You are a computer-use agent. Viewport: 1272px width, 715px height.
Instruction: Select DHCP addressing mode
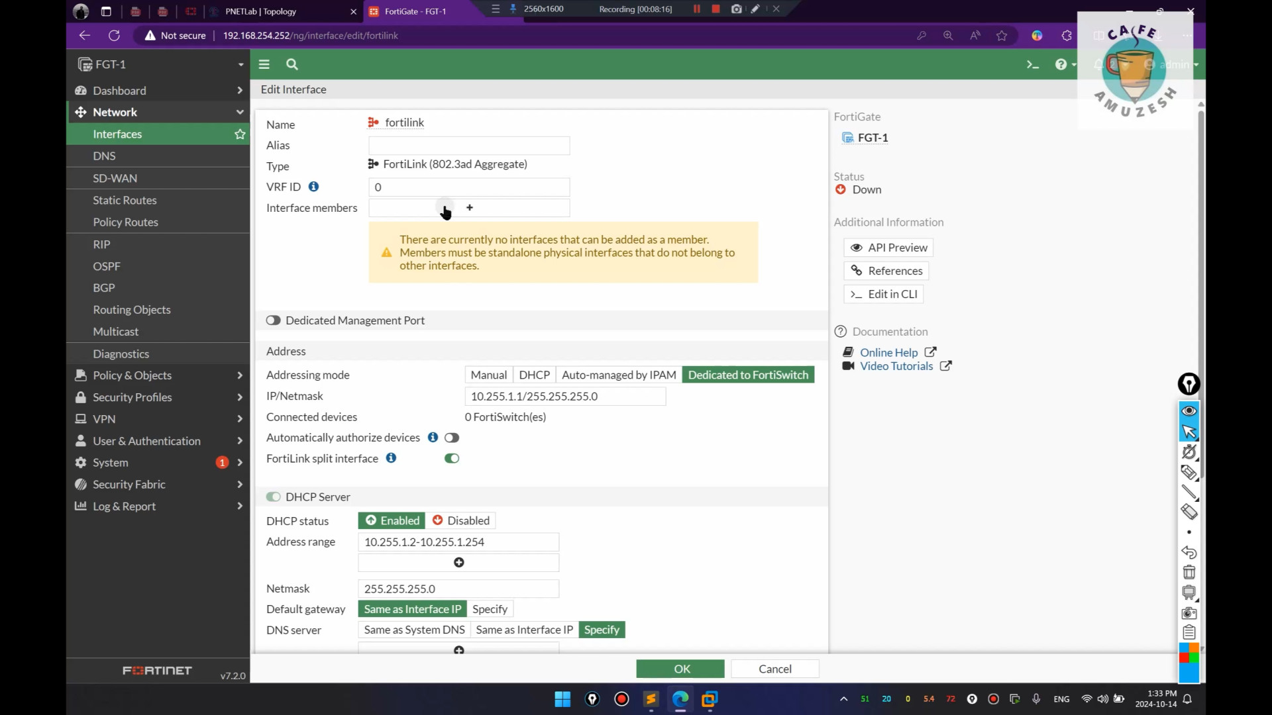(x=535, y=375)
